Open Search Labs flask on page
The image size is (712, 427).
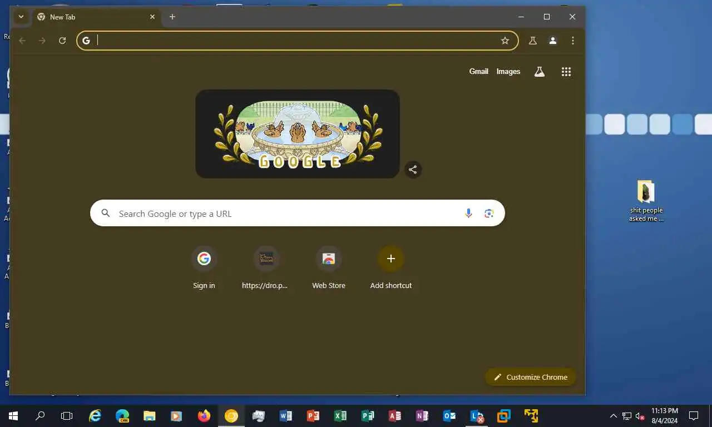tap(540, 72)
